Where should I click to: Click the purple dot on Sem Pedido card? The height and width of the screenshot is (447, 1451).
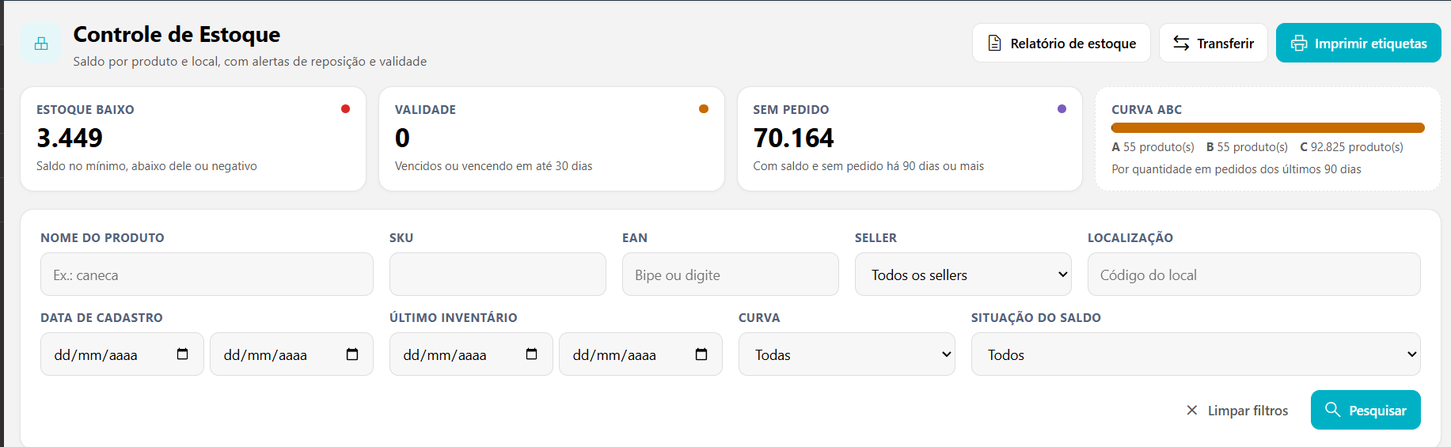click(1062, 109)
